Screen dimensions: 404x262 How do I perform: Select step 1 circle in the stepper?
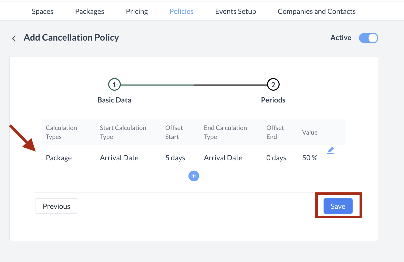point(114,85)
